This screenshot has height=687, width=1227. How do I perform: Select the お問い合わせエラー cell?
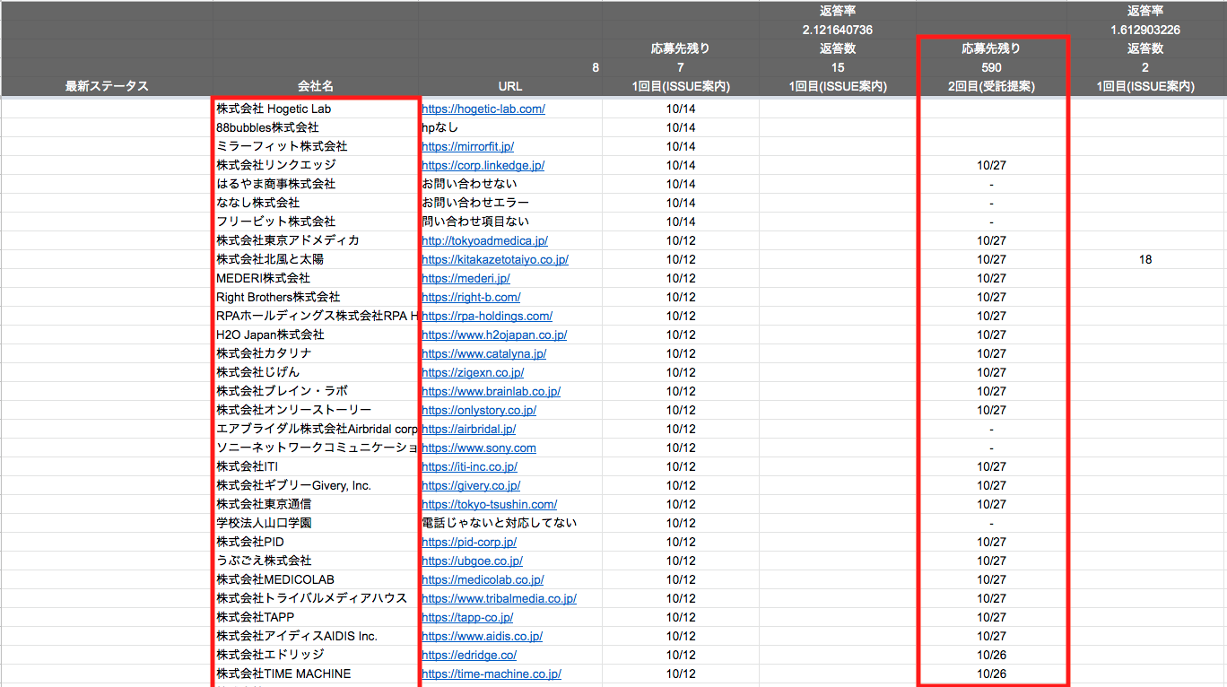[510, 203]
